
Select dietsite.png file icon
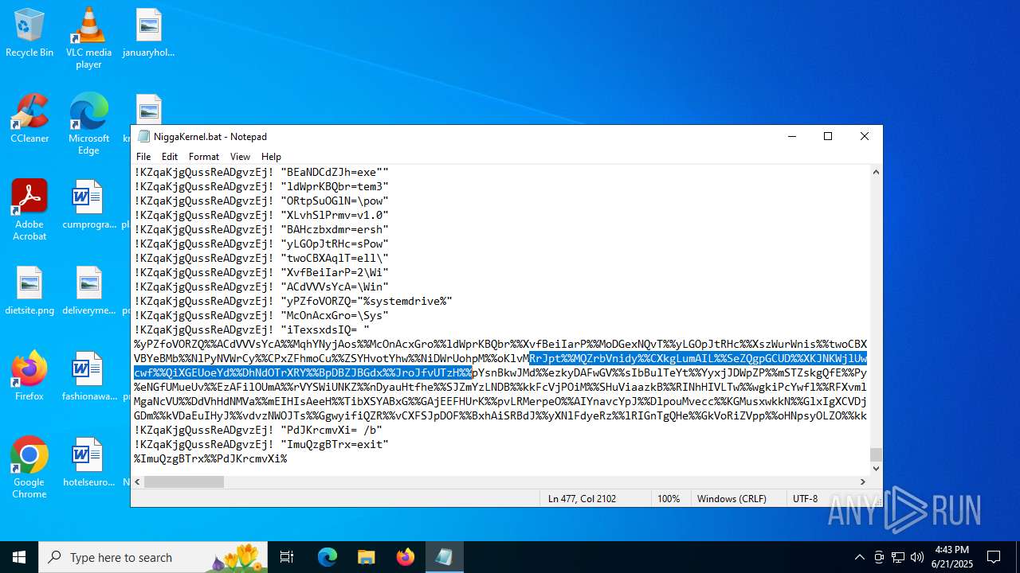[x=29, y=291]
